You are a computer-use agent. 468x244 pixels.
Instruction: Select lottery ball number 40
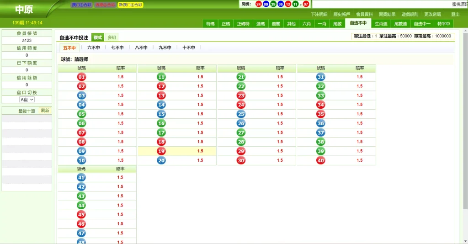click(320, 160)
